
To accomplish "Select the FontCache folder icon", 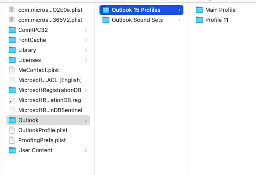I will (x=12, y=40).
